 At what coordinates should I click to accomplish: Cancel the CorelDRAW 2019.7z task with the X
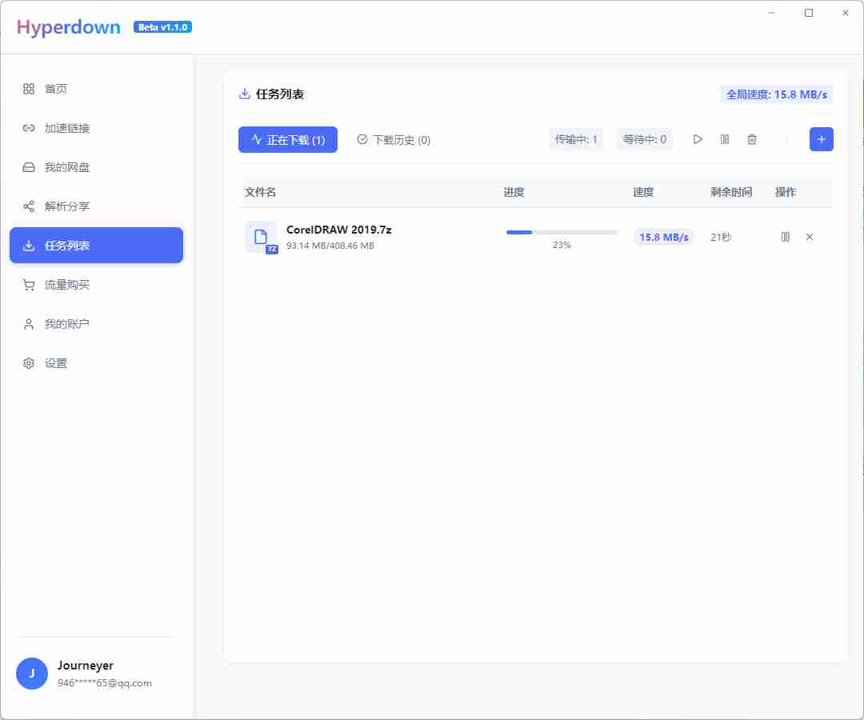pyautogui.click(x=810, y=237)
